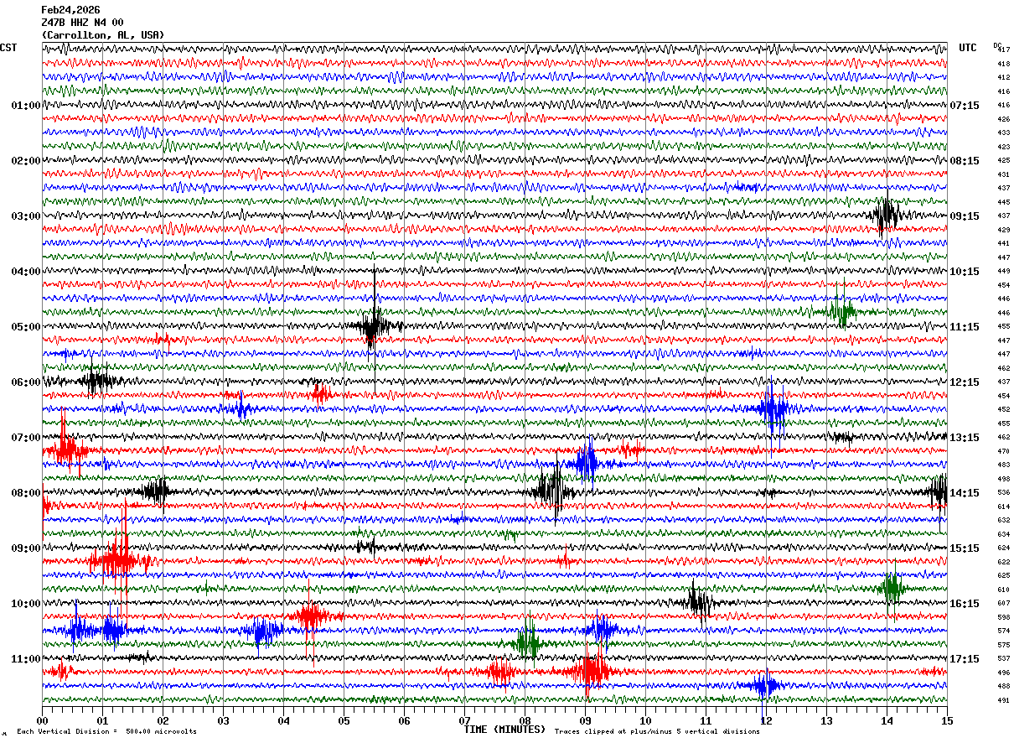Select the 03:00 CST time label
This screenshot has height=743, width=1014.
click(25, 216)
